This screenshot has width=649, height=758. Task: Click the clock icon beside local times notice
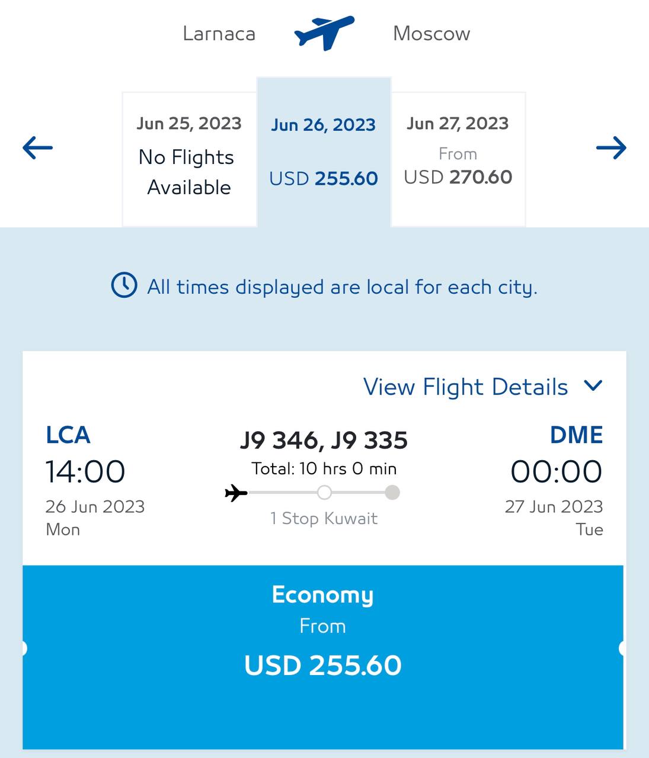pyautogui.click(x=124, y=285)
